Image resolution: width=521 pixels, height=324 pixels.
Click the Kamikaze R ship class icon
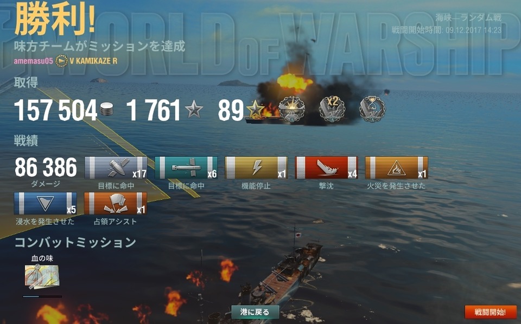61,61
